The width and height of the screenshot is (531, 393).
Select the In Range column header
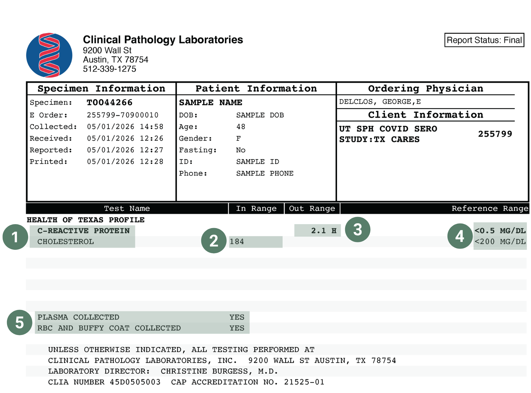[256, 208]
